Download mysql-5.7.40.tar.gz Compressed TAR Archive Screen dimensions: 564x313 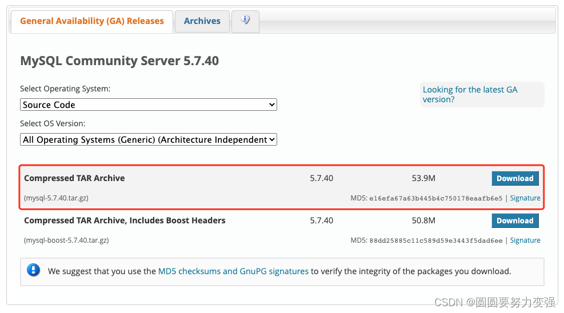coord(515,178)
